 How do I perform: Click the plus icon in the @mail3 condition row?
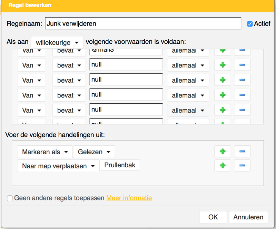point(223,51)
